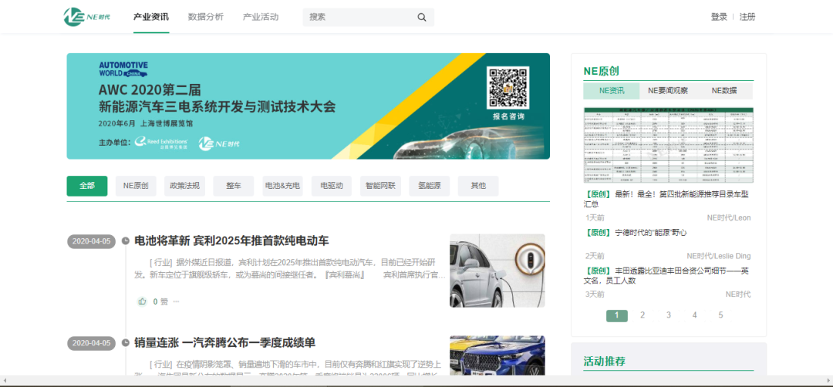Open the more options dots beside 0 赞
This screenshot has width=833, height=387.
point(177,301)
